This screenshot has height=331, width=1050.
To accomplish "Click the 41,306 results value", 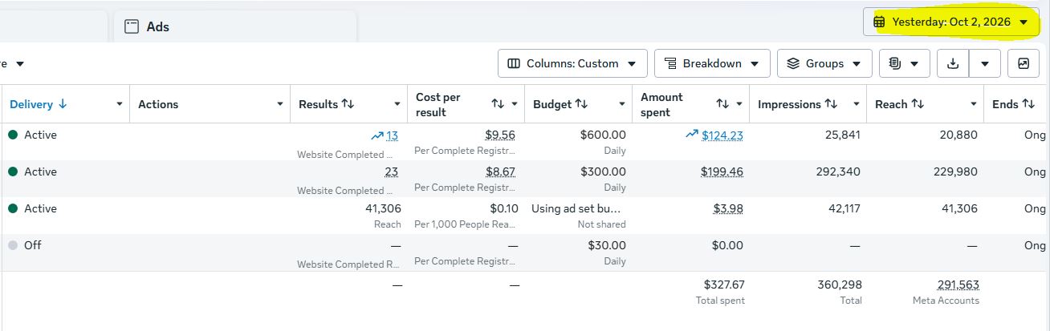I will coord(383,209).
